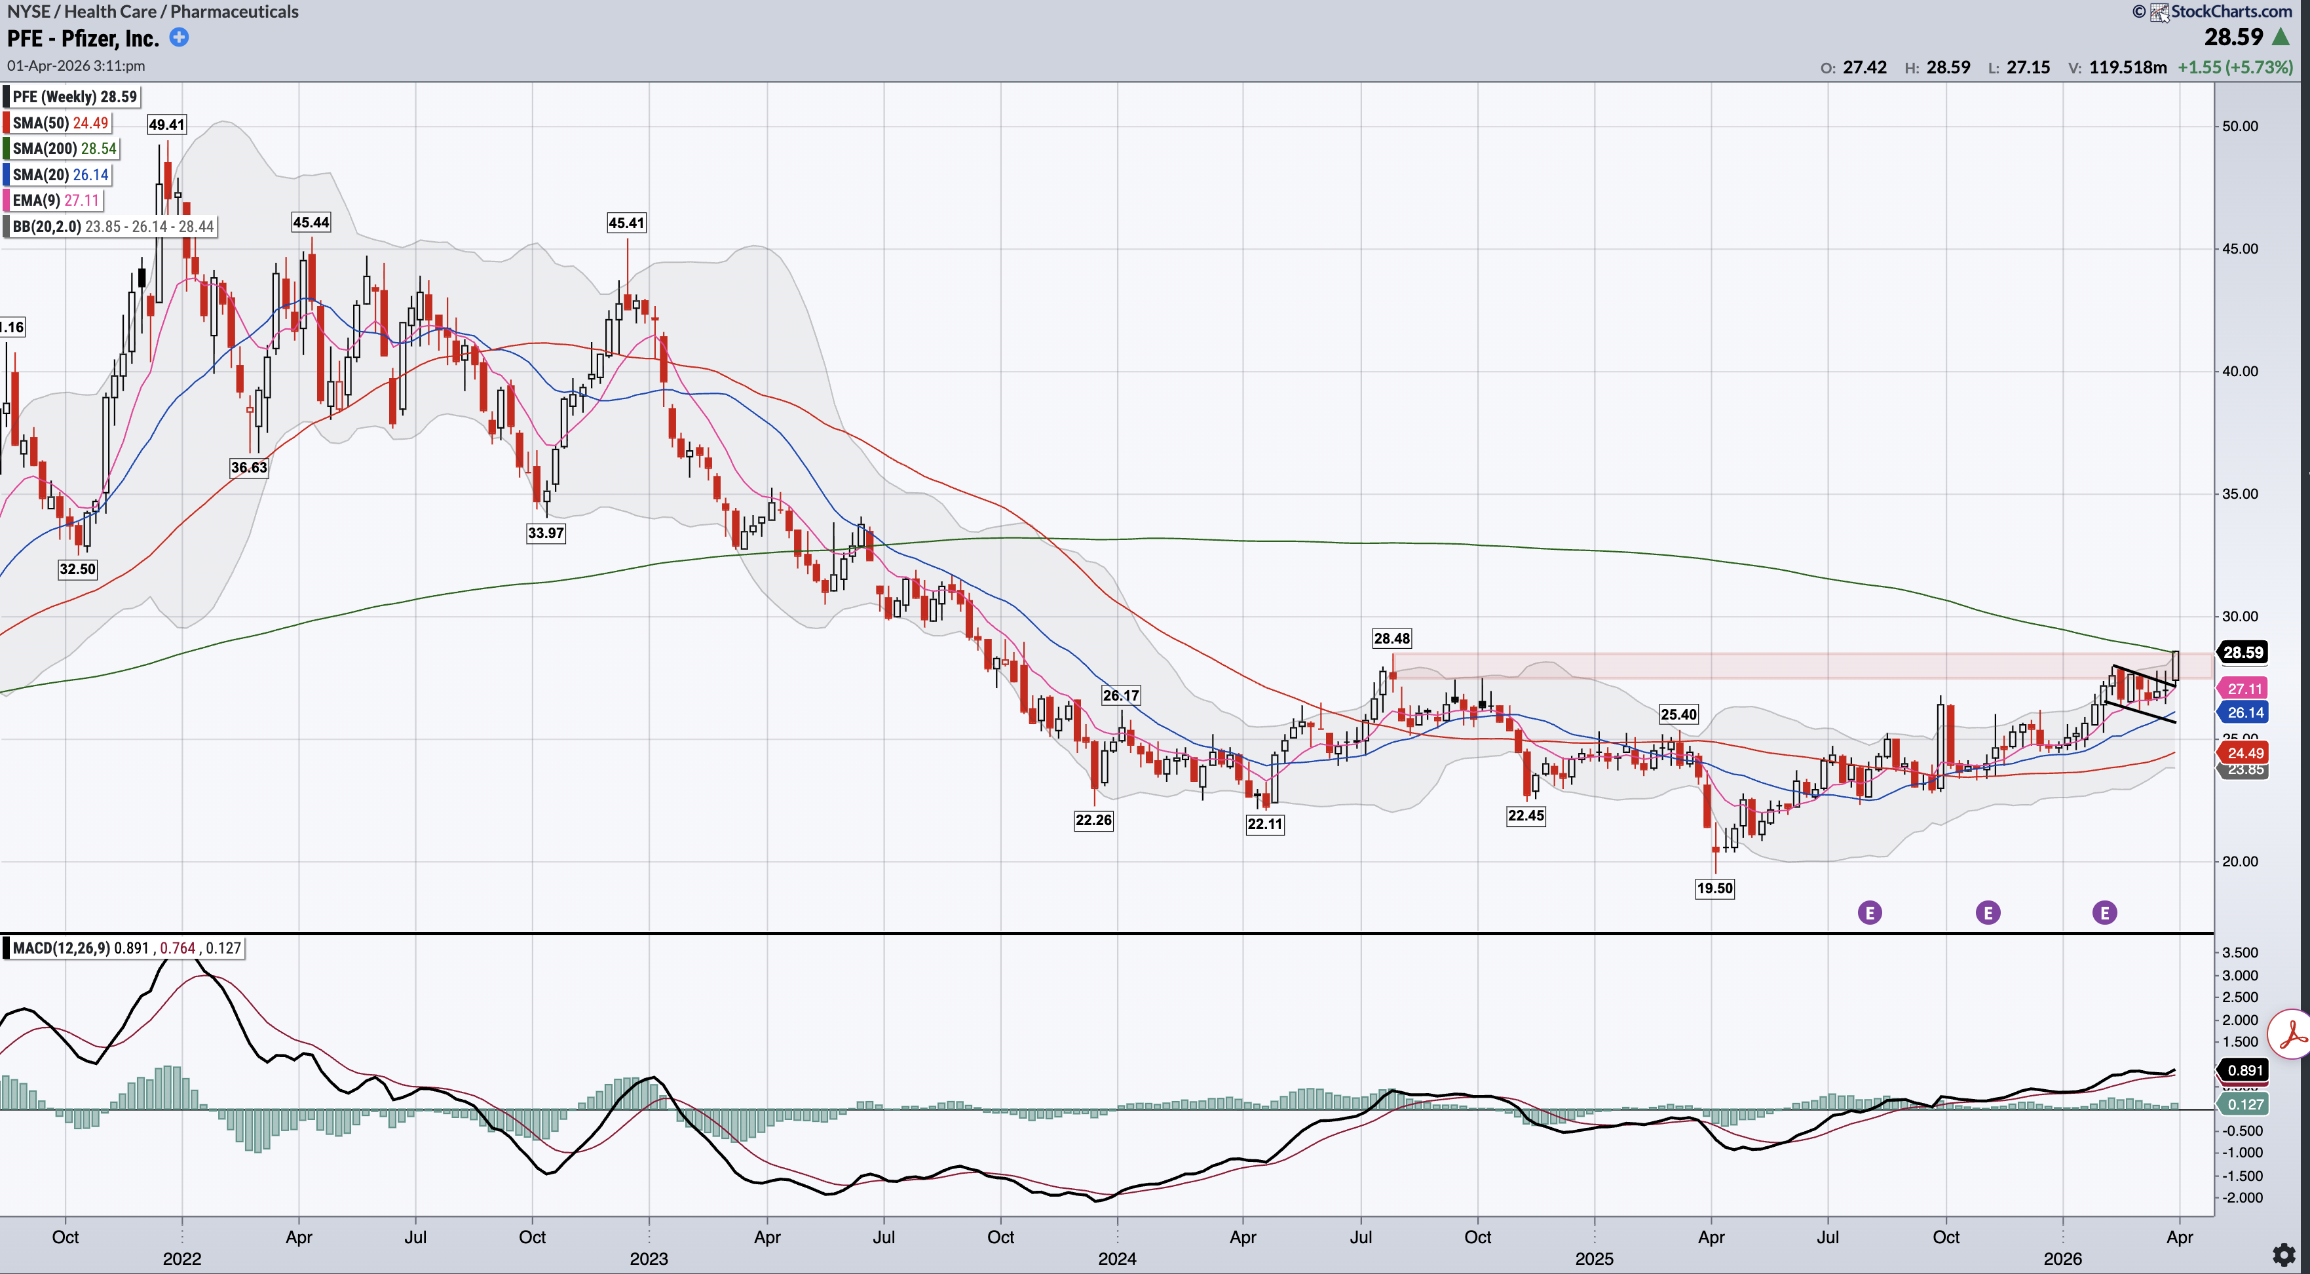2310x1274 pixels.
Task: Click the SMA(200) legend label
Action: click(x=46, y=149)
